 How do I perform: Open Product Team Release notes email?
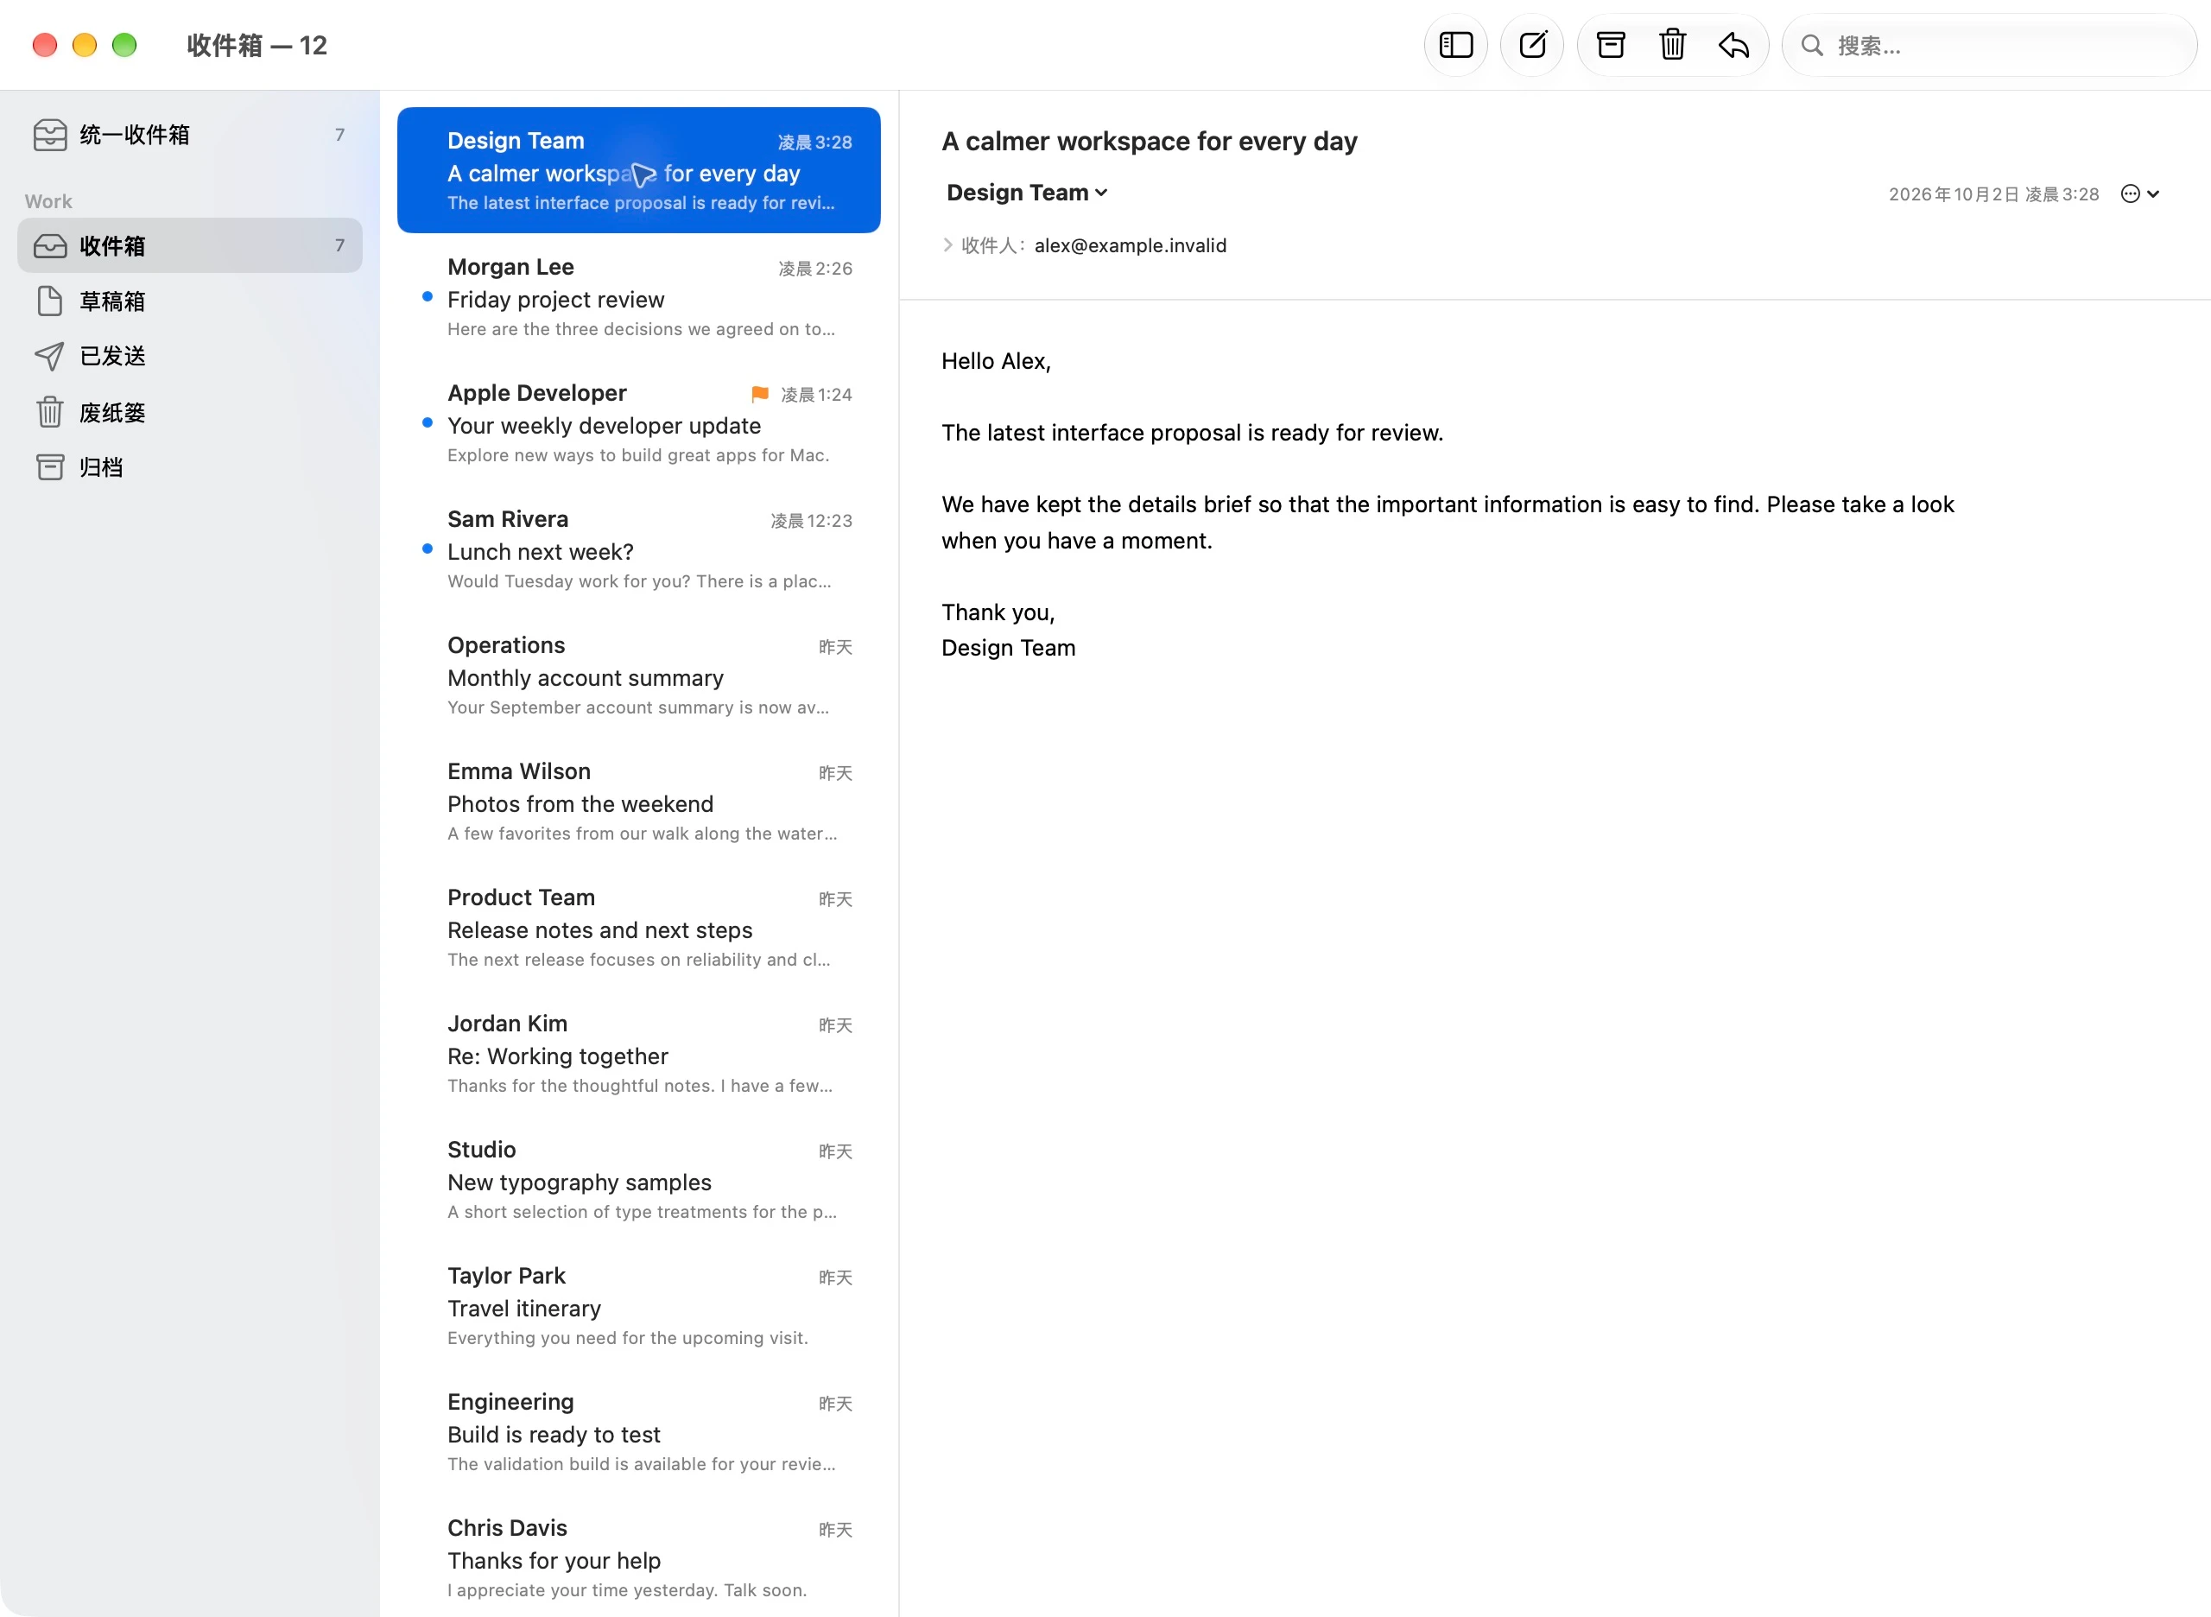click(638, 928)
